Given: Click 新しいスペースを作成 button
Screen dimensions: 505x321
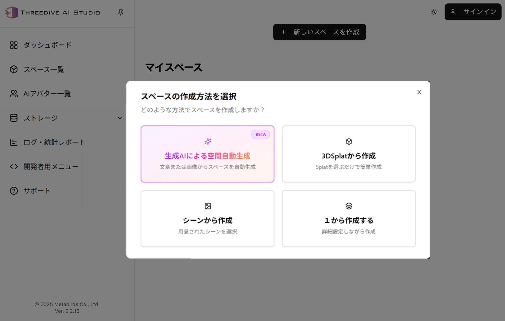Looking at the screenshot, I should pos(320,32).
